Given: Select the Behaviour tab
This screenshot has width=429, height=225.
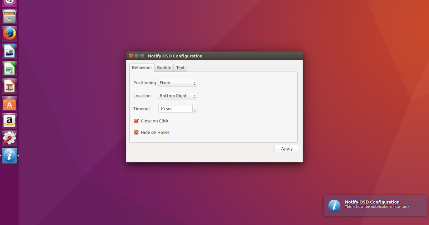Looking at the screenshot, I should pyautogui.click(x=142, y=67).
